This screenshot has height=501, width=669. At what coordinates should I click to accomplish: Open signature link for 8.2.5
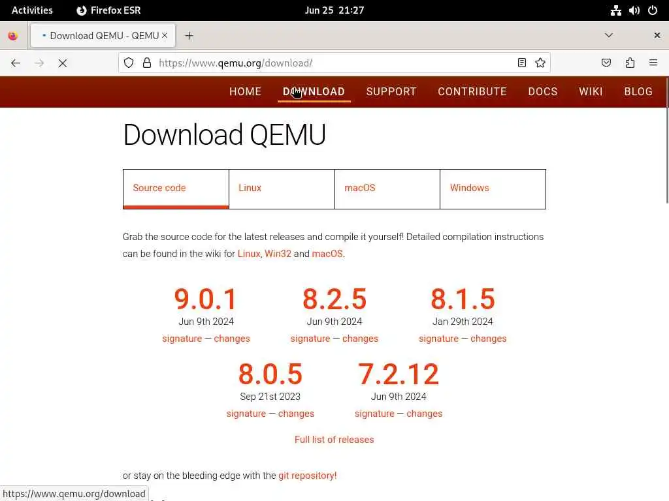310,339
